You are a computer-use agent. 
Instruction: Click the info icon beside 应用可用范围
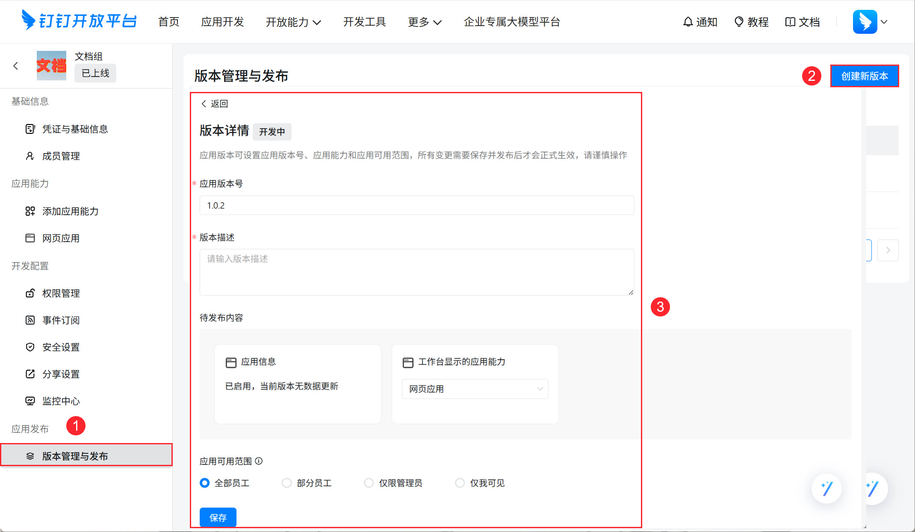[x=259, y=461]
